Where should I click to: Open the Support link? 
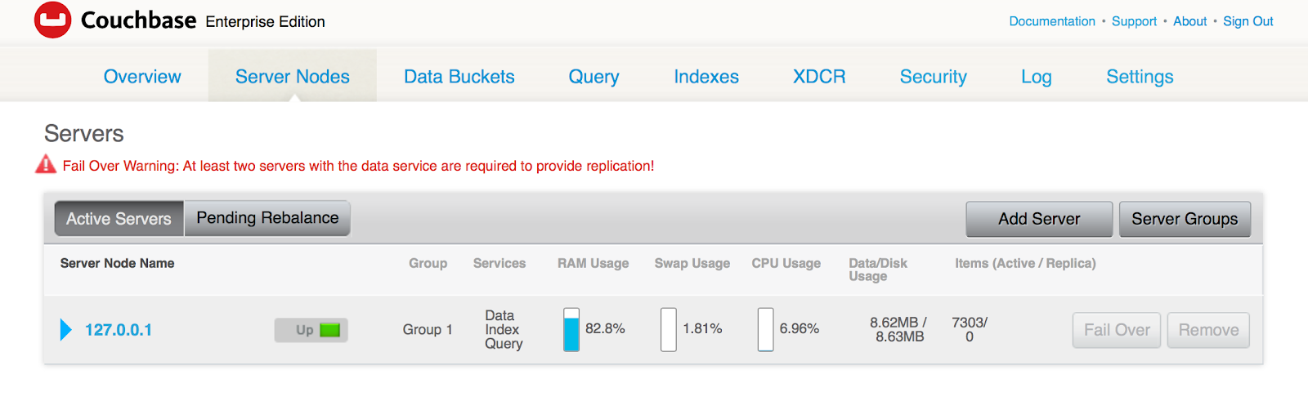coord(1134,21)
